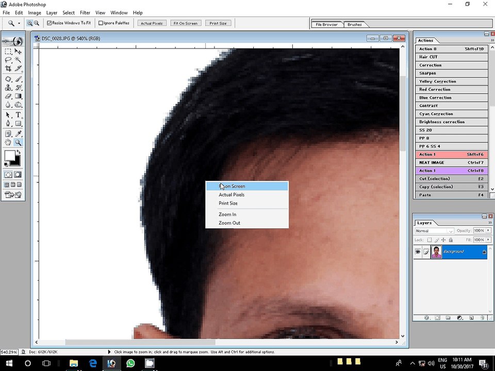495x371 pixels.
Task: Click the new adjustment layer icon
Action: [x=459, y=318]
